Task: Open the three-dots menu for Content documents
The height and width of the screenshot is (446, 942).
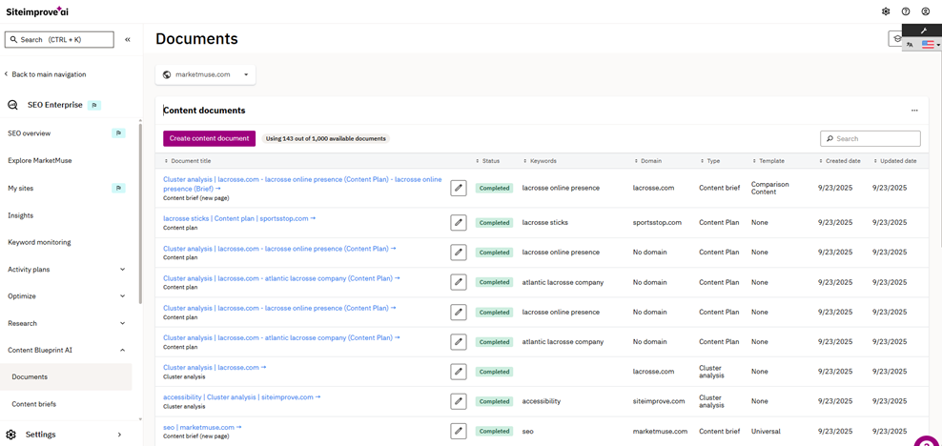Action: (914, 111)
